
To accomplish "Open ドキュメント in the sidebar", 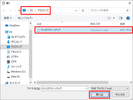I will pyautogui.click(x=14, y=52).
